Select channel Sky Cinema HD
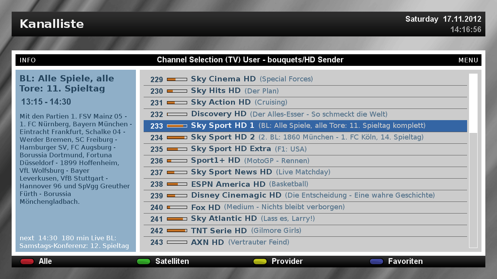This screenshot has height=279, width=497. (223, 79)
